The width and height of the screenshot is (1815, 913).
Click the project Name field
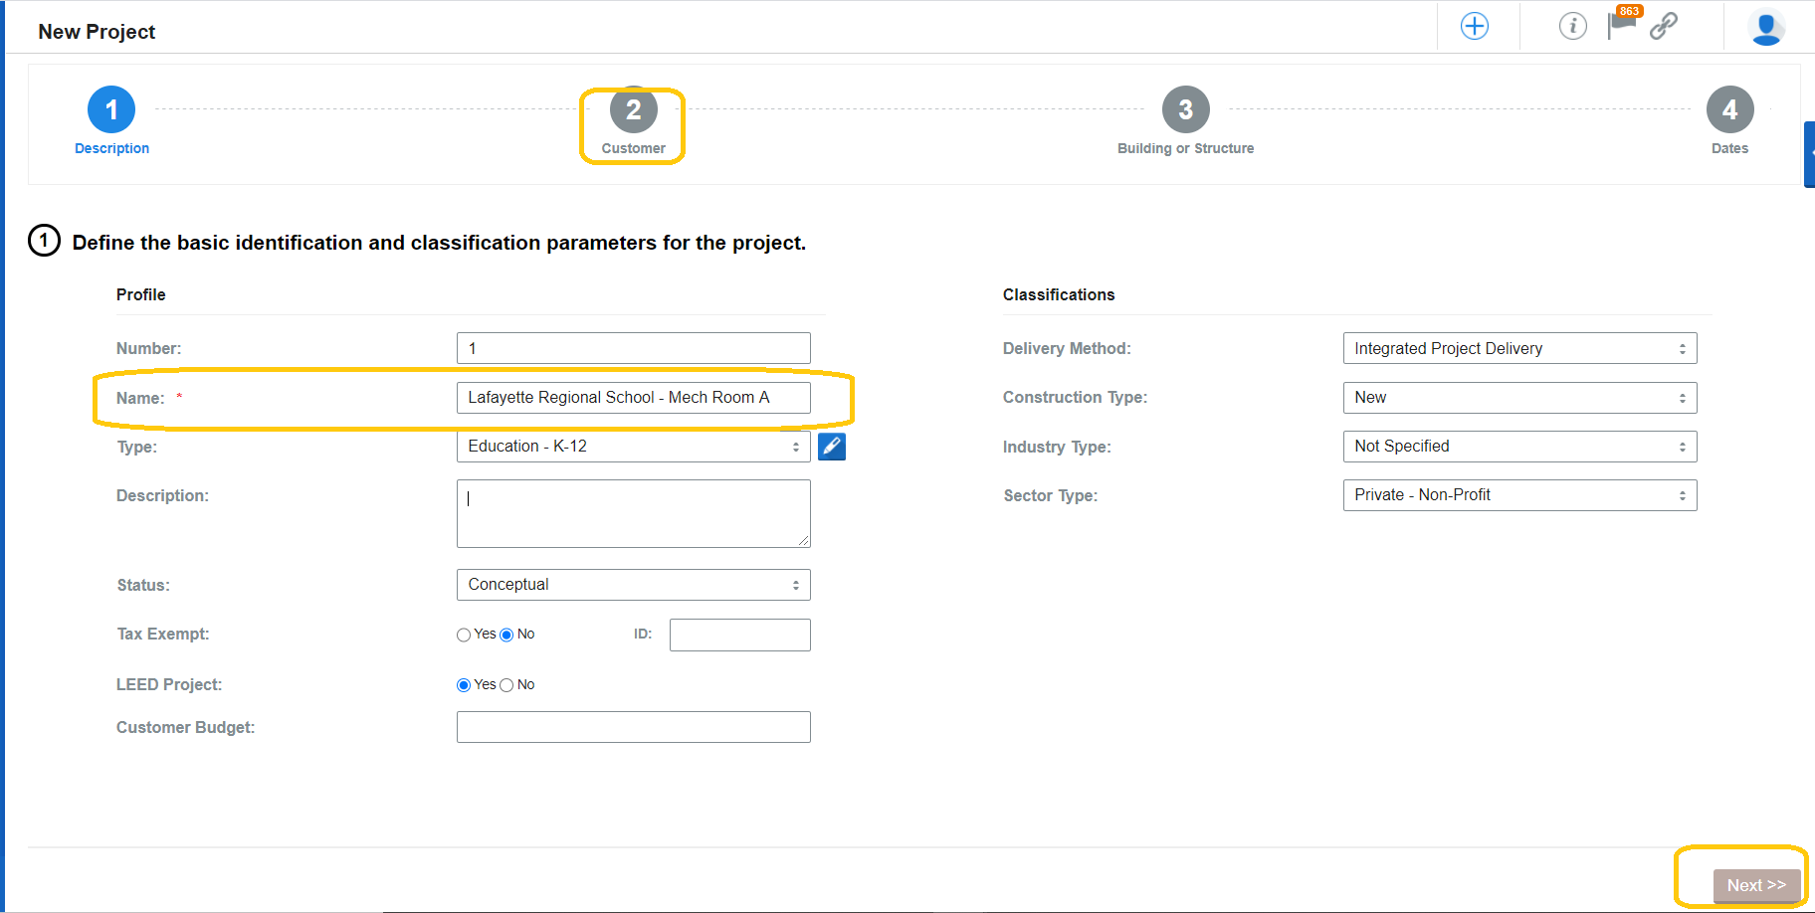633,398
